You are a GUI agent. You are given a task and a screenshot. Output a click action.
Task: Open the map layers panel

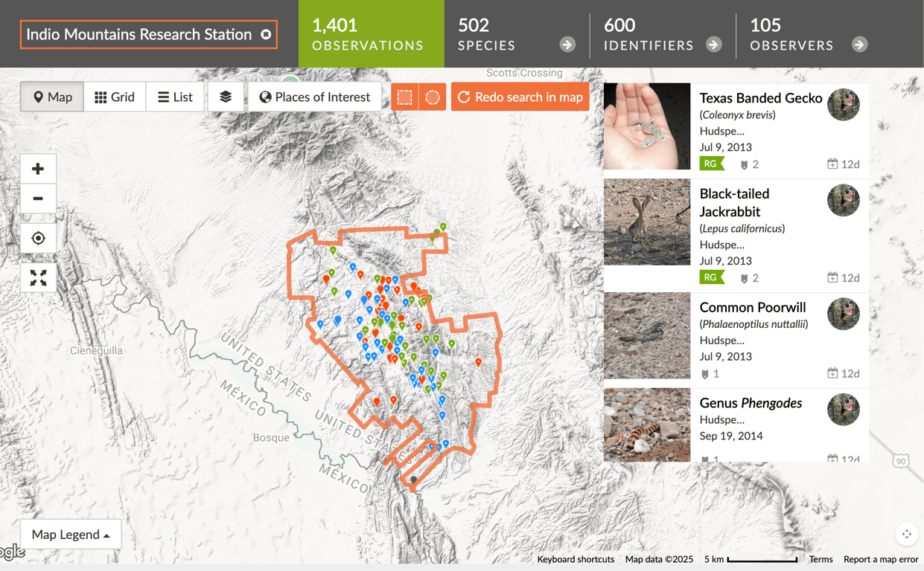[226, 97]
